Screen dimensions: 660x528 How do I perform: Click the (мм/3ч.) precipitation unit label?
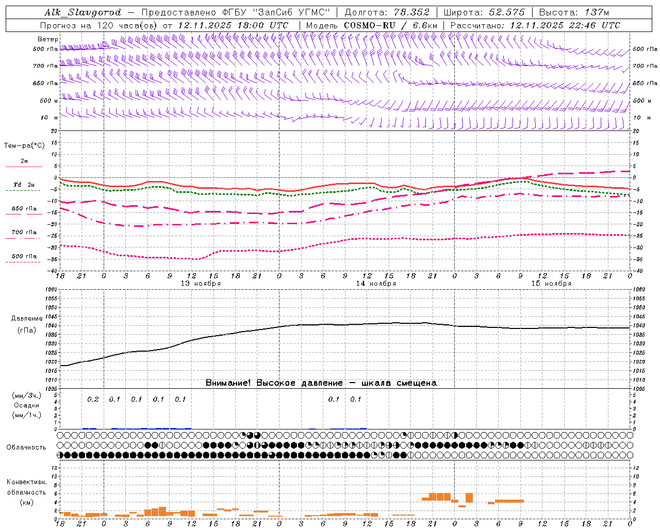click(x=27, y=395)
